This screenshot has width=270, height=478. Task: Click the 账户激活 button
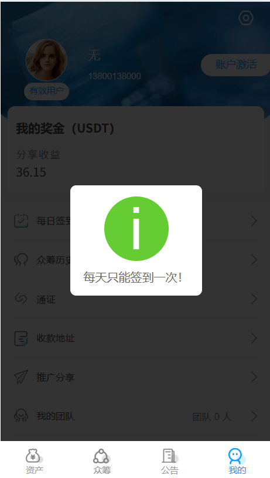click(235, 65)
